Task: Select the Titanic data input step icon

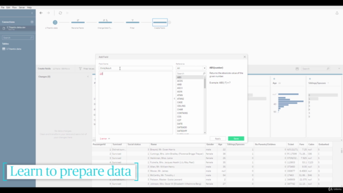Action: (x=55, y=23)
